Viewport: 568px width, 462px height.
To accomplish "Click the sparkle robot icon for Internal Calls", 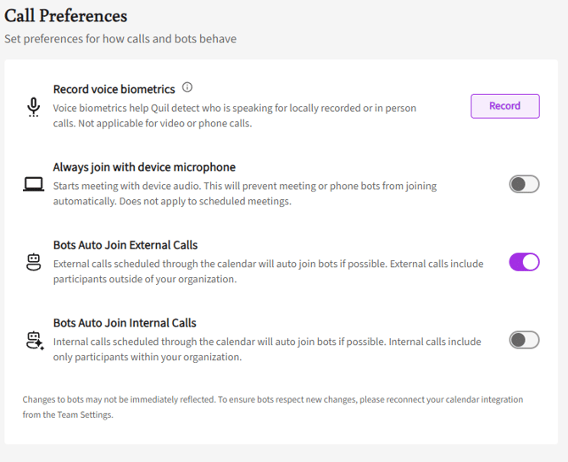I will click(34, 341).
